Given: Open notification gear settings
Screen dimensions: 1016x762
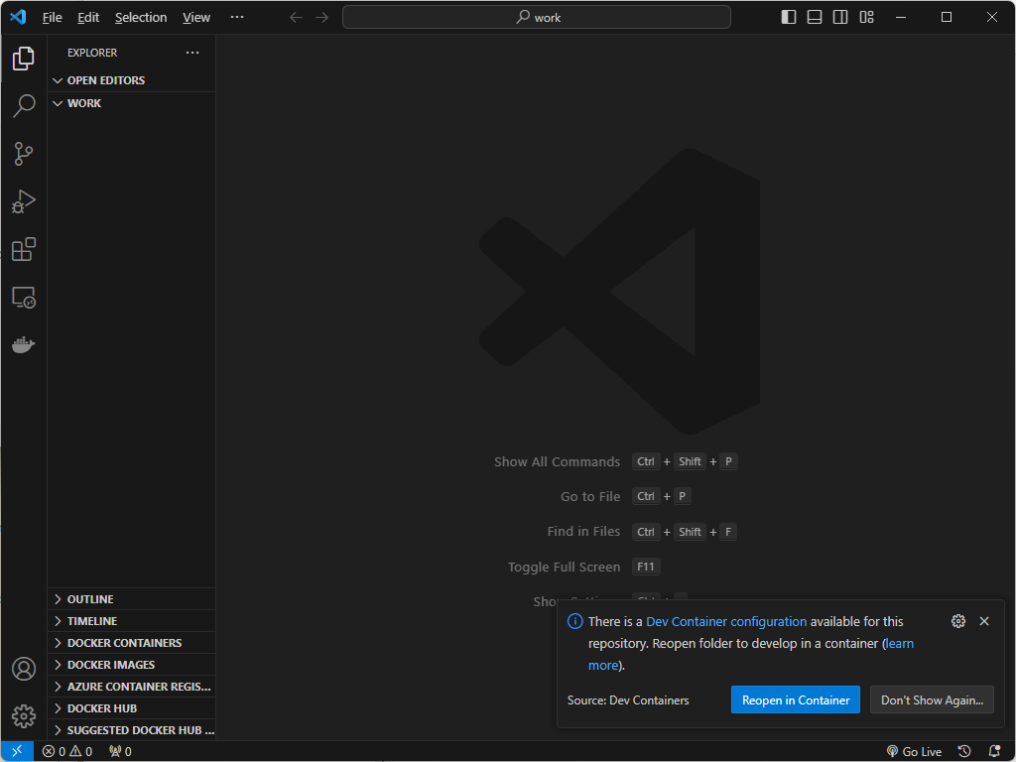Looking at the screenshot, I should (958, 621).
